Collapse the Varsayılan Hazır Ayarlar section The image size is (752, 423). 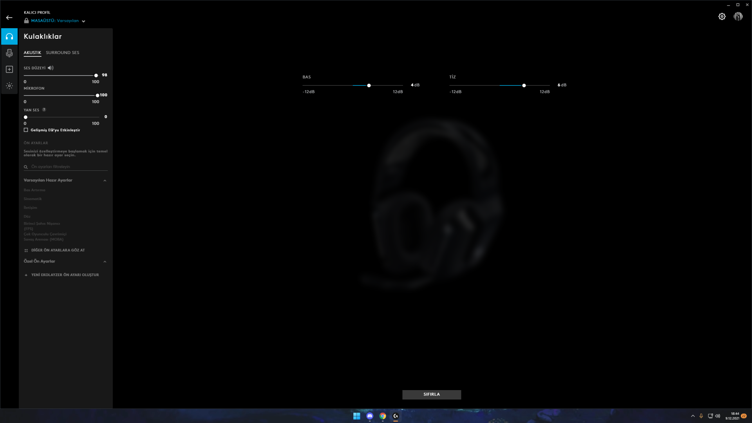coord(105,181)
